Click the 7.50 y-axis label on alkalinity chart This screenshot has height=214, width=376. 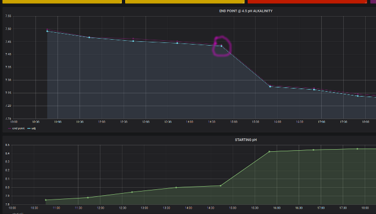[8, 29]
